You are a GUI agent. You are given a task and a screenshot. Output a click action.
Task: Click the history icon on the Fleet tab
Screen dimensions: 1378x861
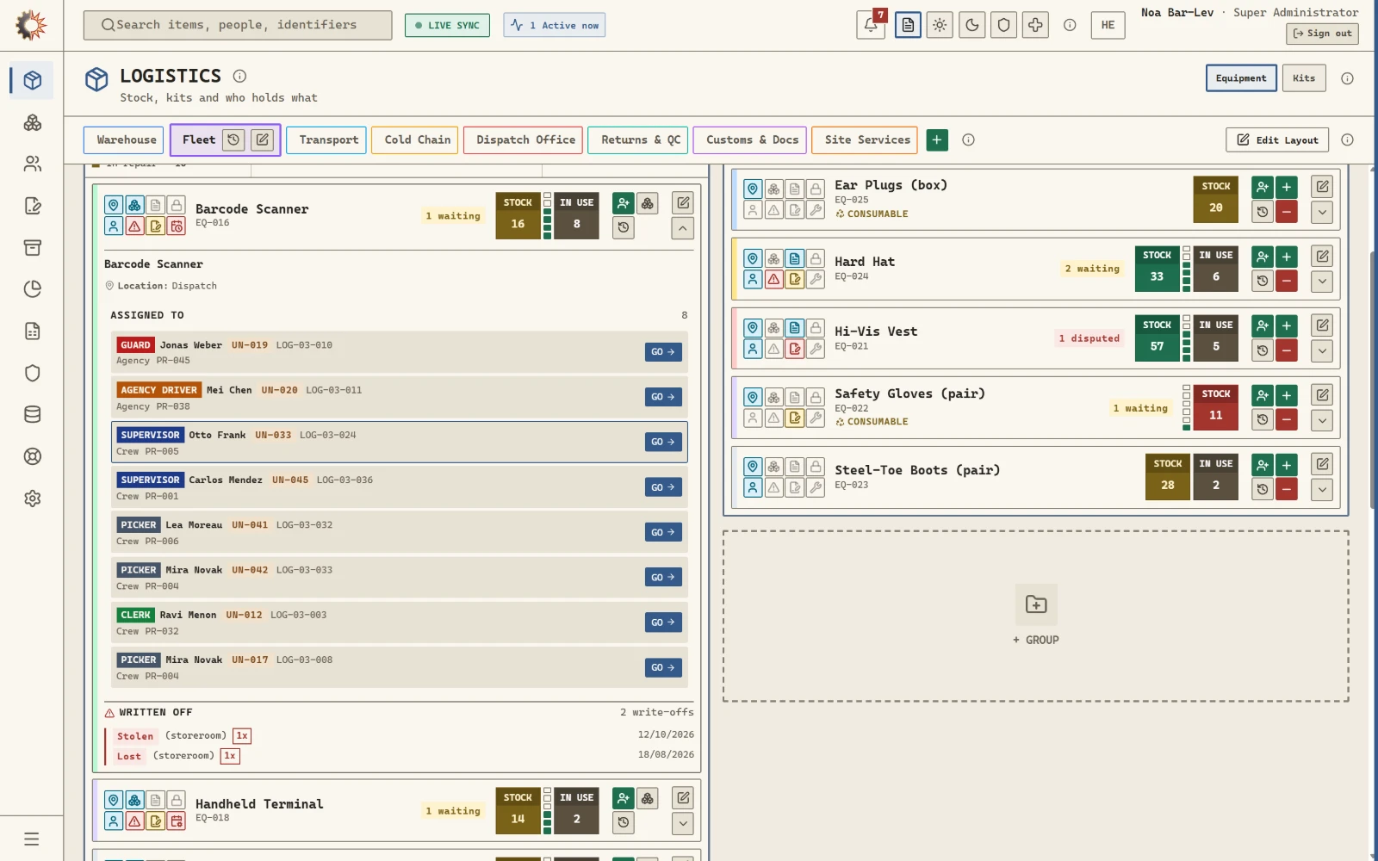coord(233,139)
